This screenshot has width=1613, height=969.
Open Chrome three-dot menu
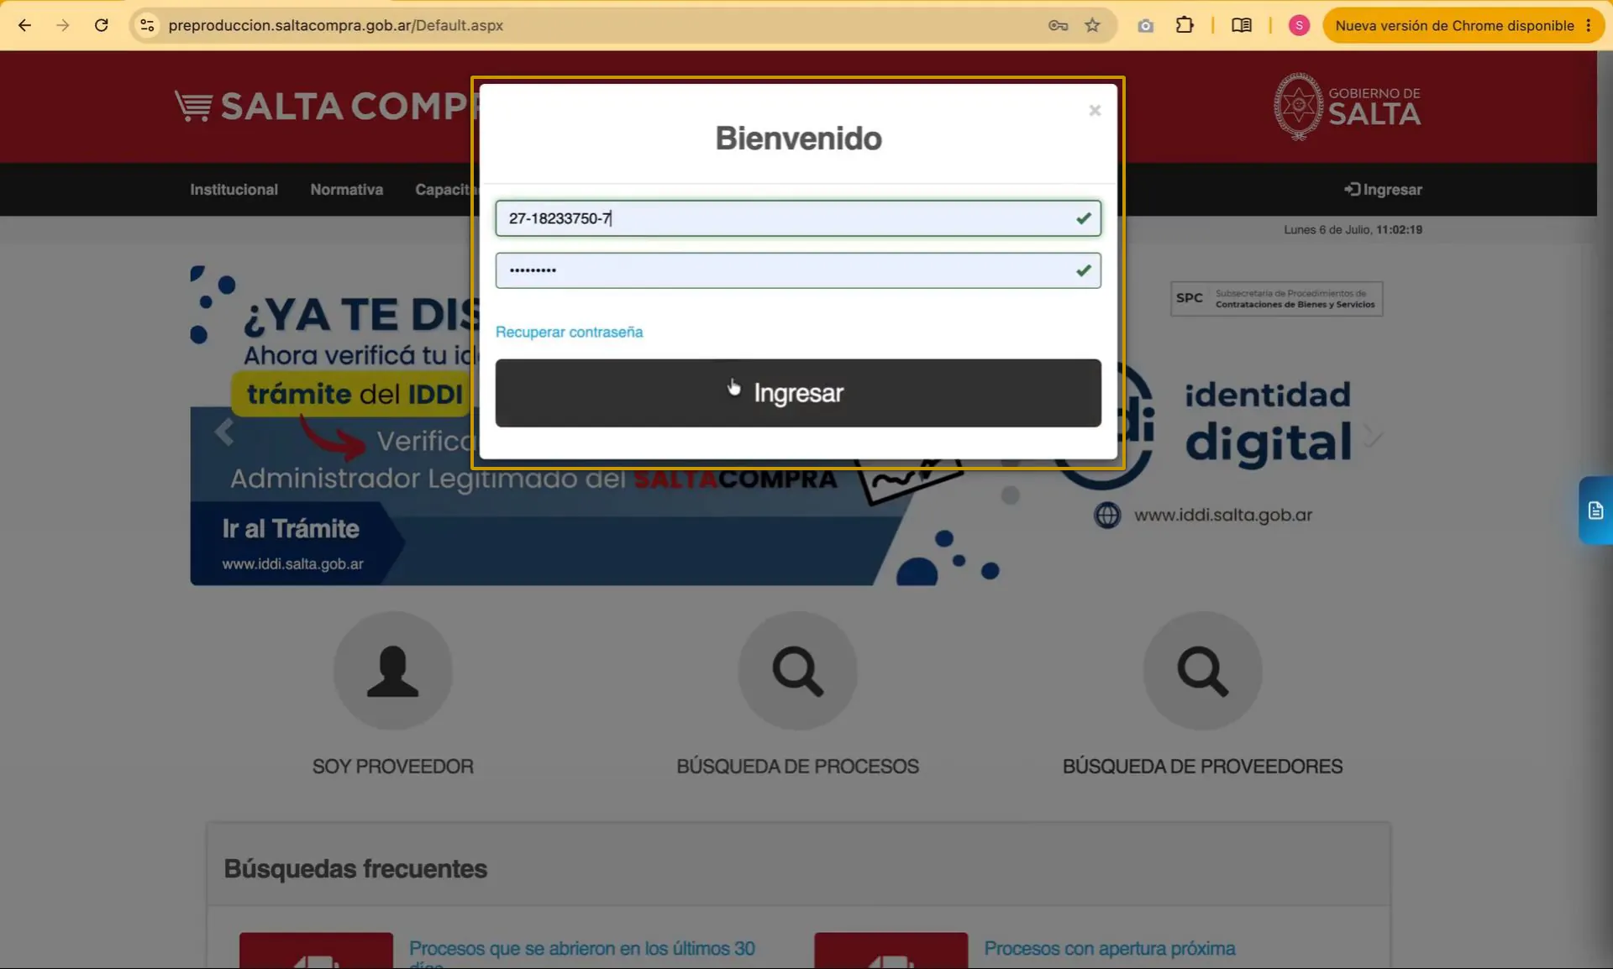[x=1589, y=25]
